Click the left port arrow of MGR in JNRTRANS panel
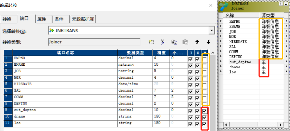The height and width of the screenshot is (131, 290). pyautogui.click(x=221, y=36)
